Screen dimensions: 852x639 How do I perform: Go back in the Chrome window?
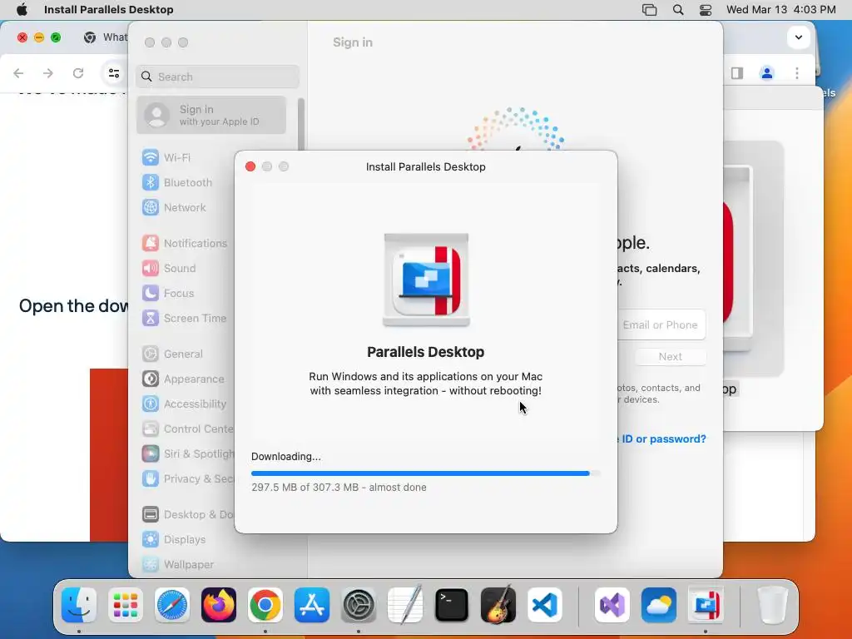tap(18, 73)
